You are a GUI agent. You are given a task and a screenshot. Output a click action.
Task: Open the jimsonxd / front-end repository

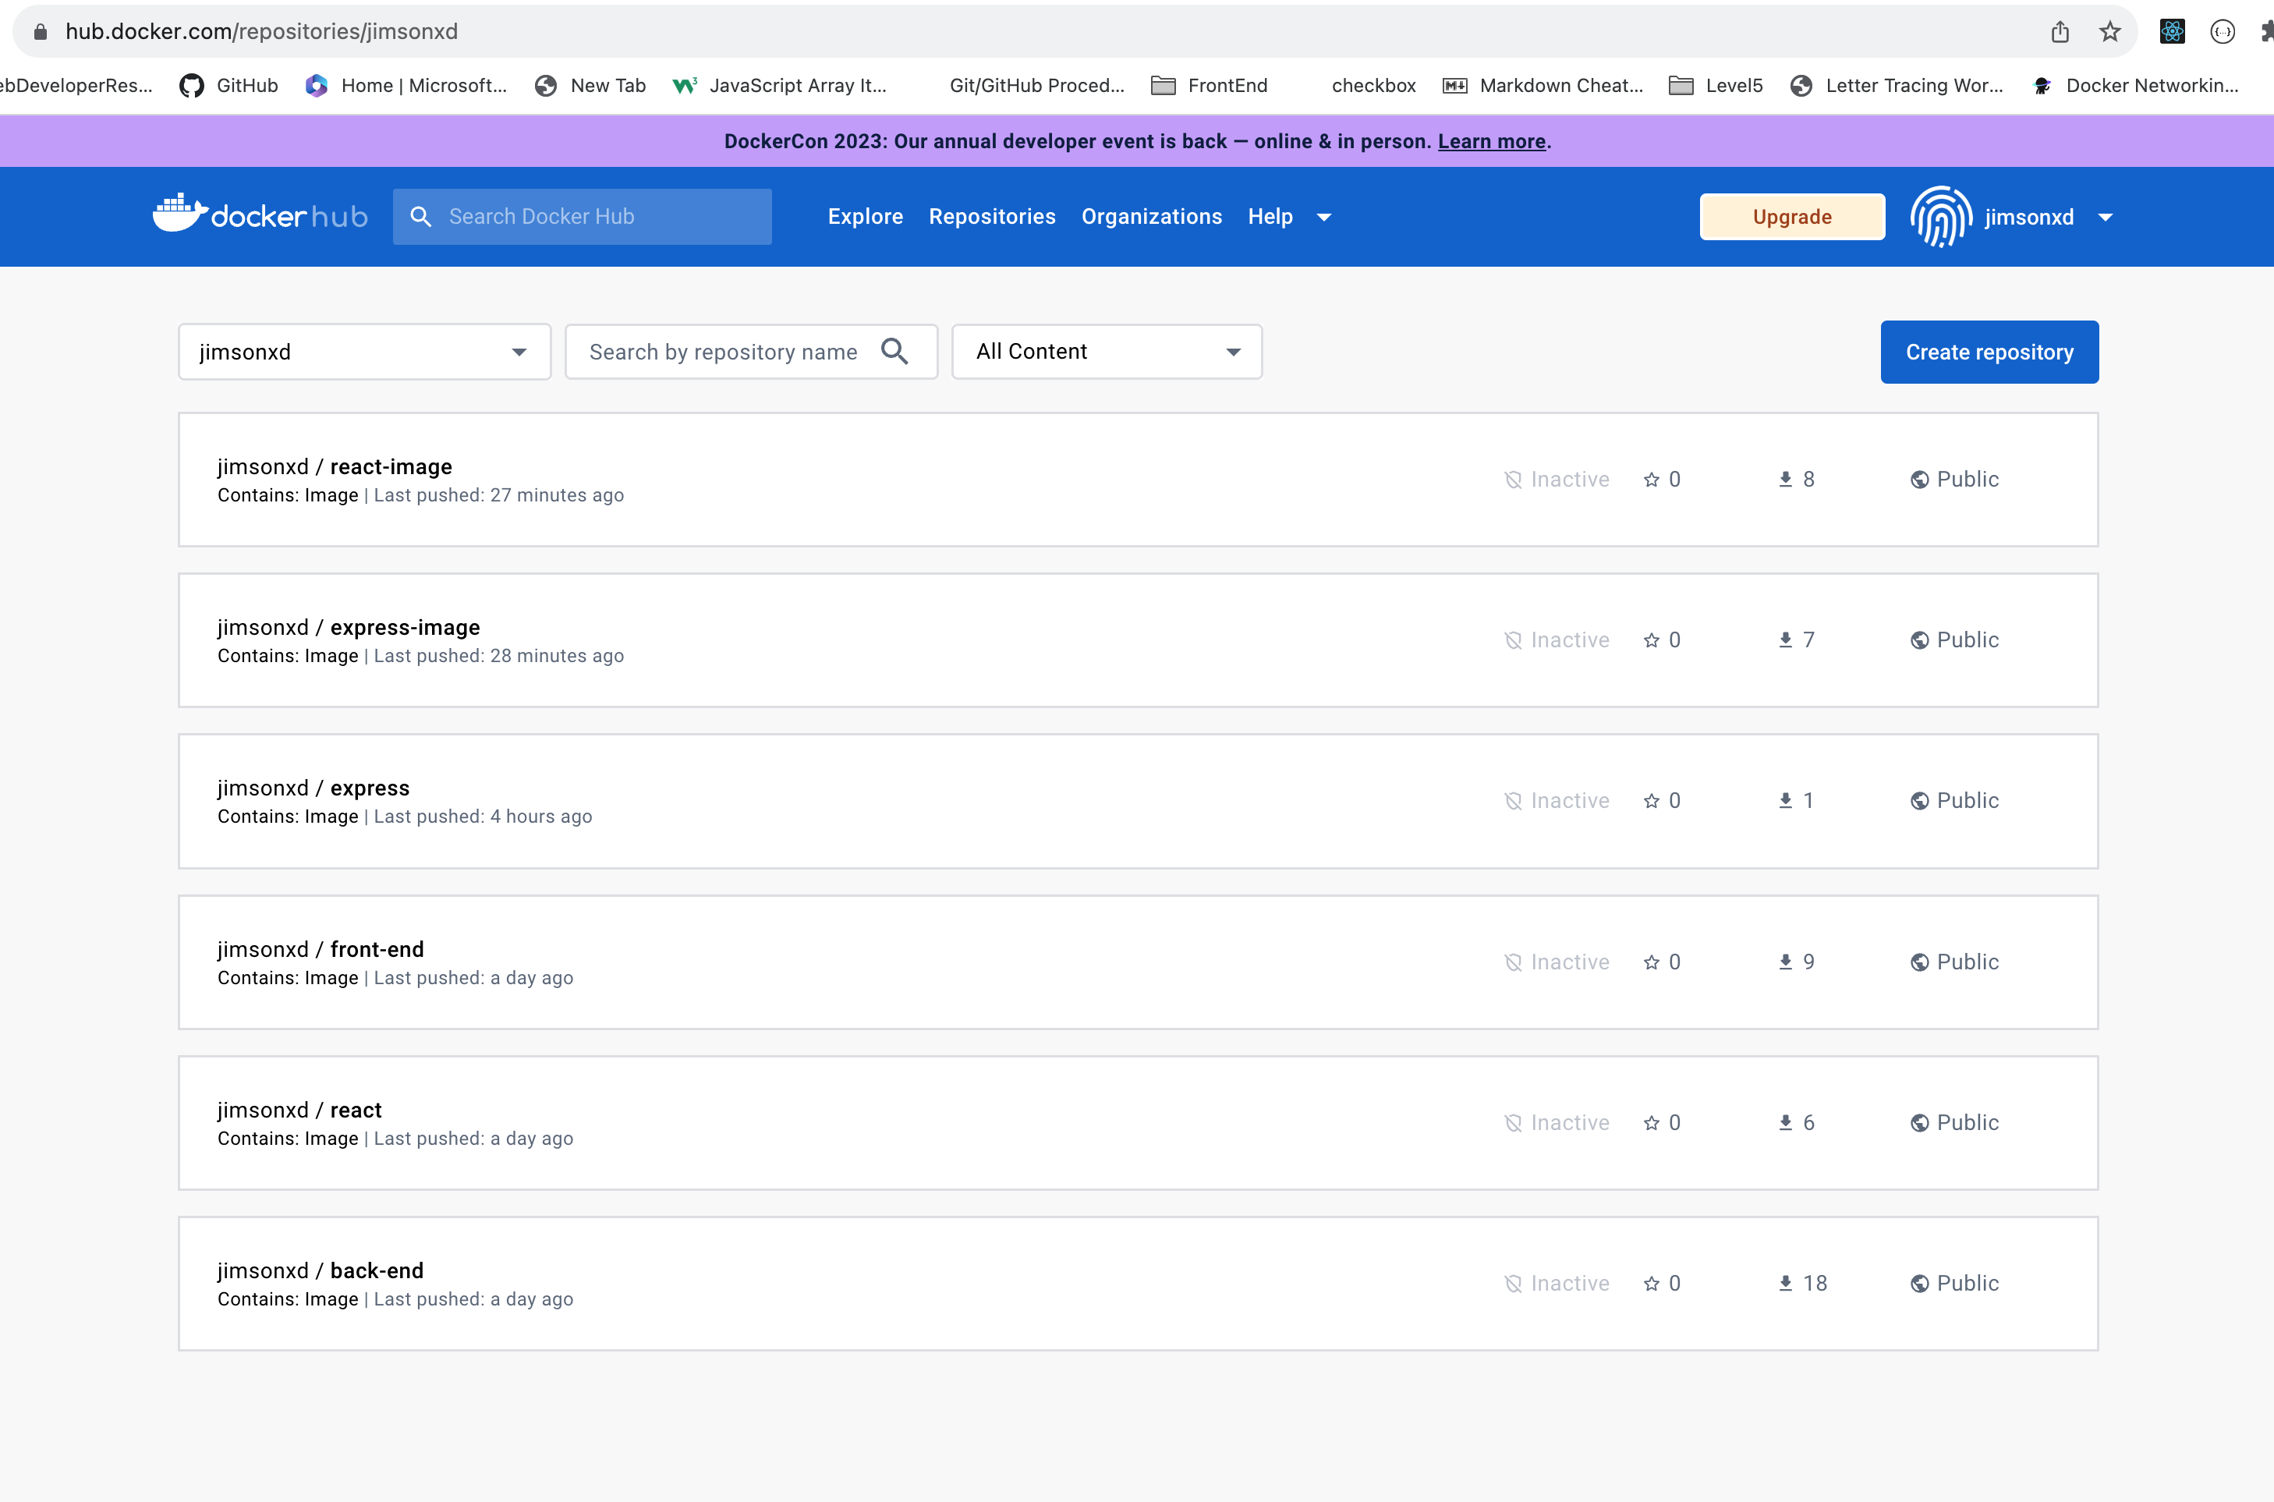tap(320, 949)
